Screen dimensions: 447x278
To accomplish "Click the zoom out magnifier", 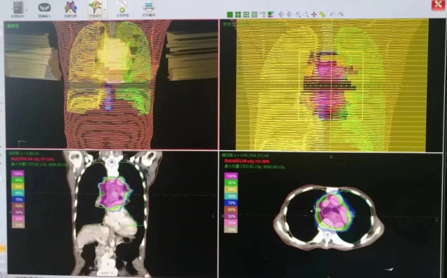I will (306, 15).
